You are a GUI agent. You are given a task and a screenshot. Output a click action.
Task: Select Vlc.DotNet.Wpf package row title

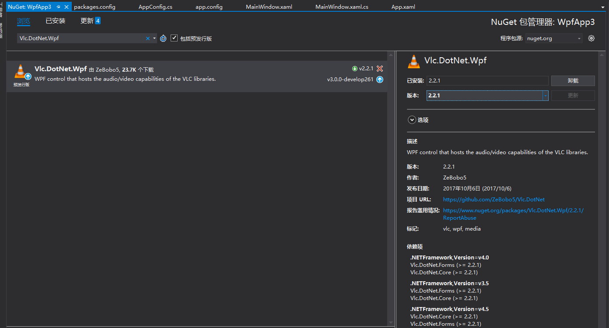click(60, 69)
